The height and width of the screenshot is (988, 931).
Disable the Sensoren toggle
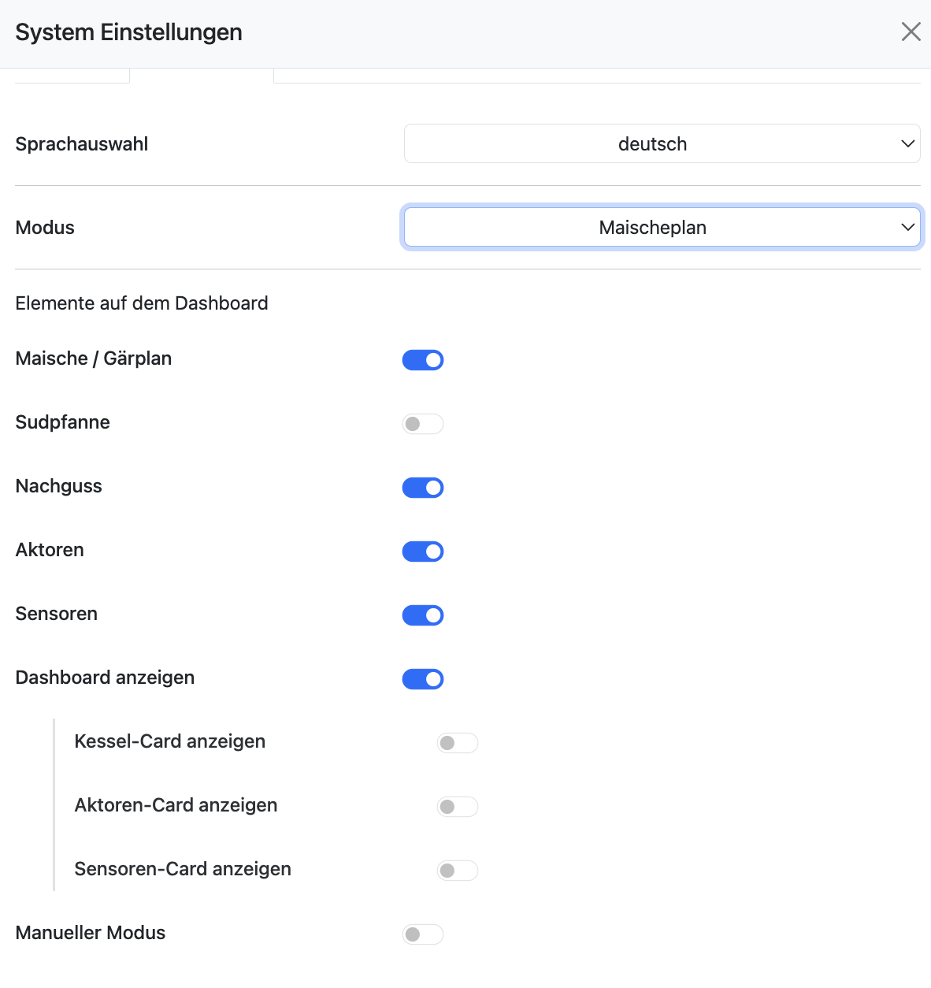(x=423, y=615)
